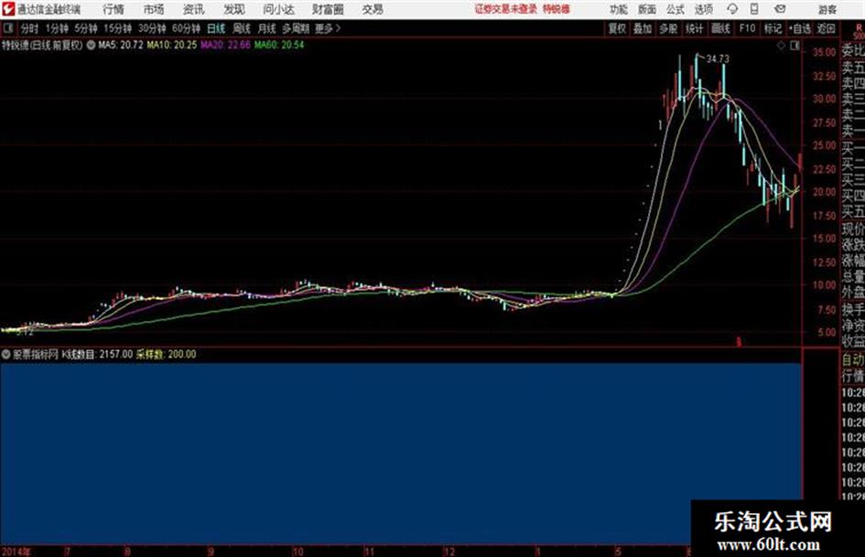Switch to the 60分钟 period tab
The image size is (865, 557).
186,28
